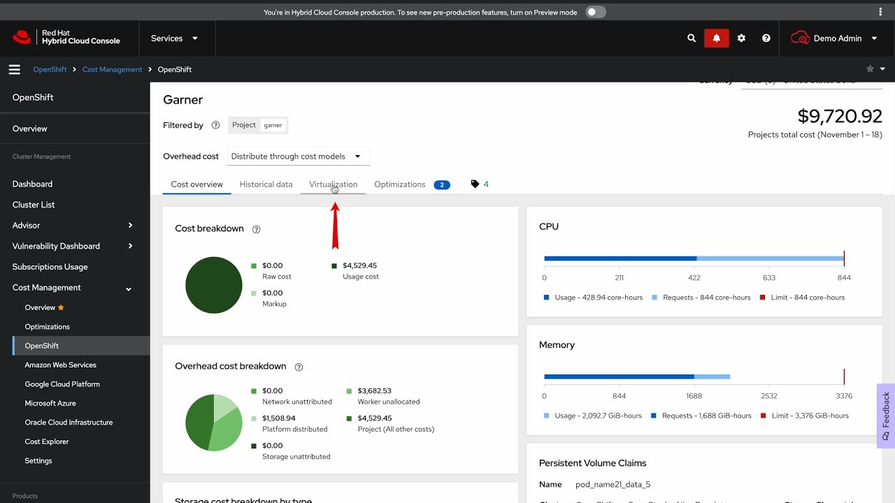Open OpenShift breadcrumb link

click(50, 69)
